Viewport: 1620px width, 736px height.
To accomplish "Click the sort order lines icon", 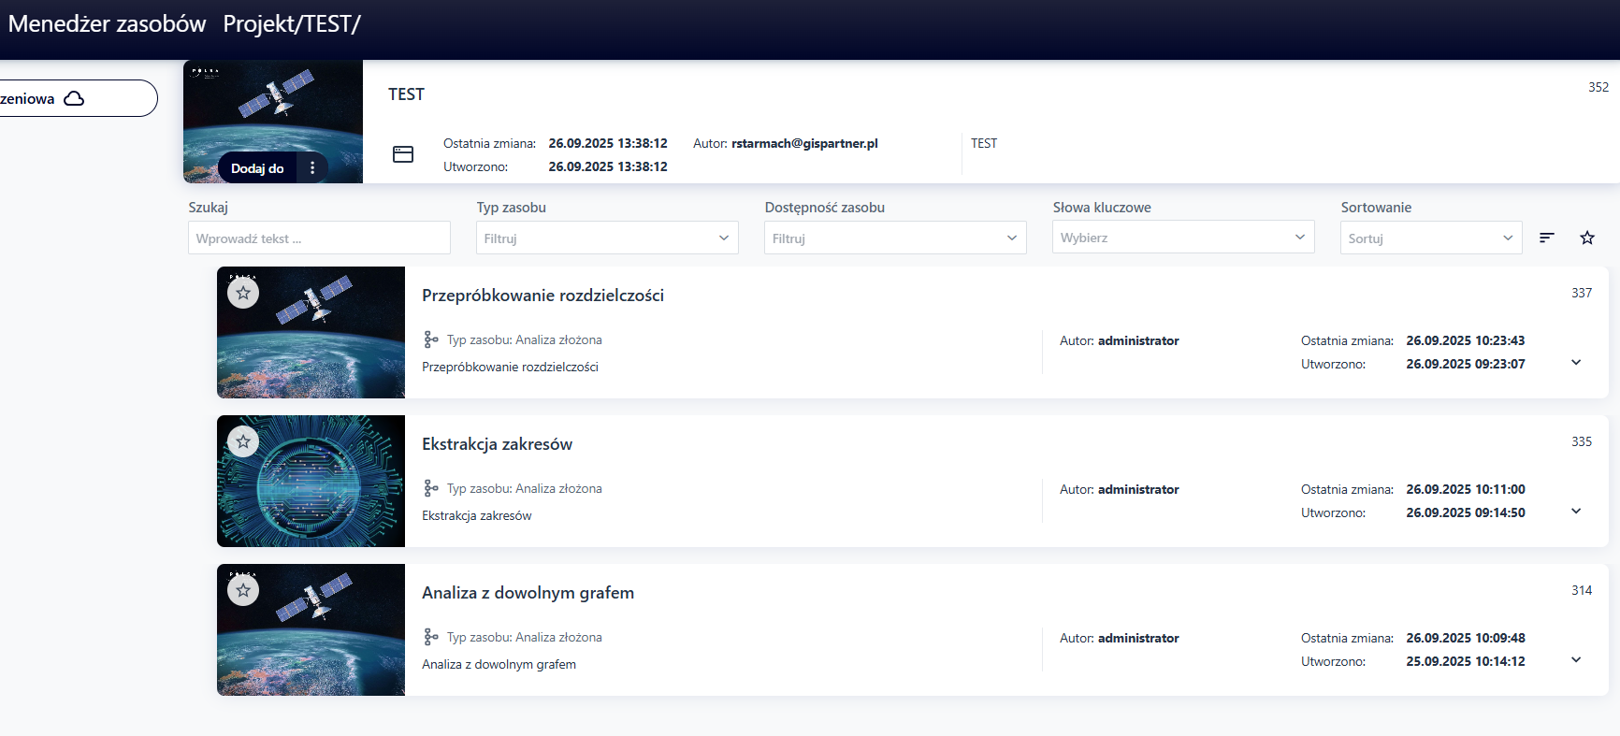I will click(x=1547, y=238).
